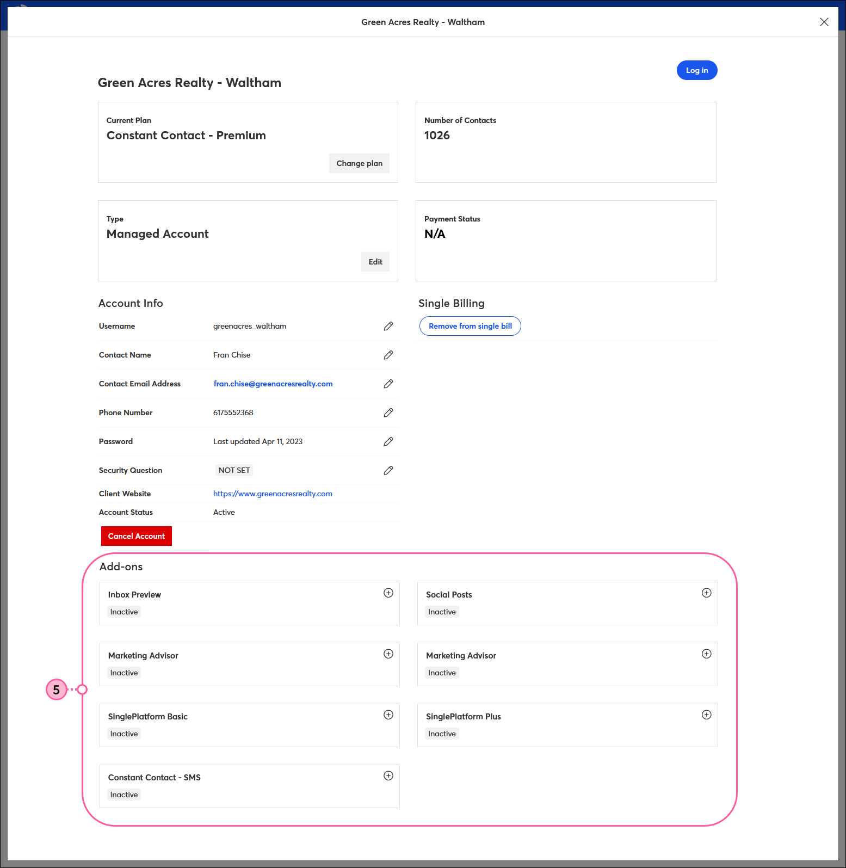Edit the Security Question using its pencil icon
The width and height of the screenshot is (846, 868).
(388, 470)
